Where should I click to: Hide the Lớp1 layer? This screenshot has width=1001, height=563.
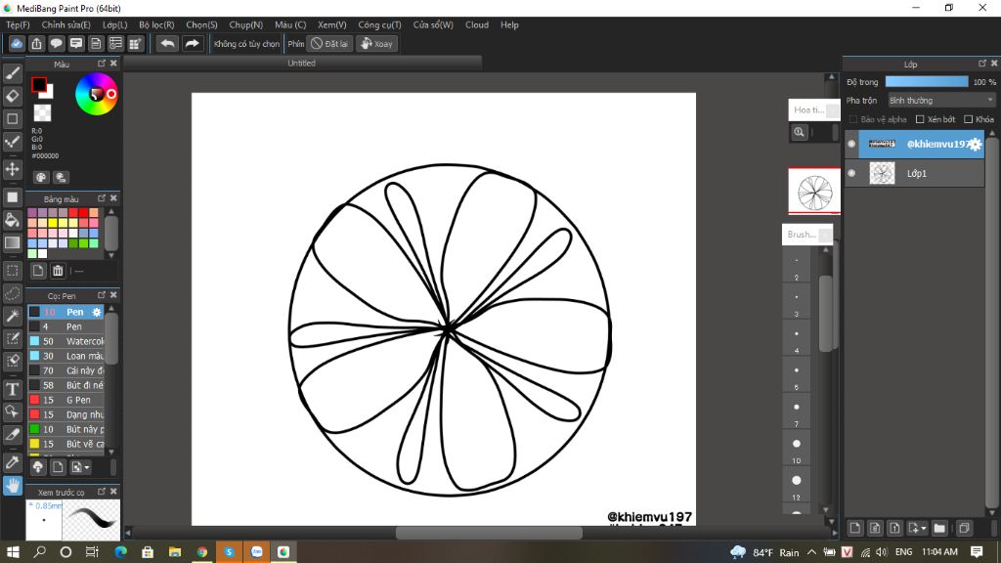[851, 173]
